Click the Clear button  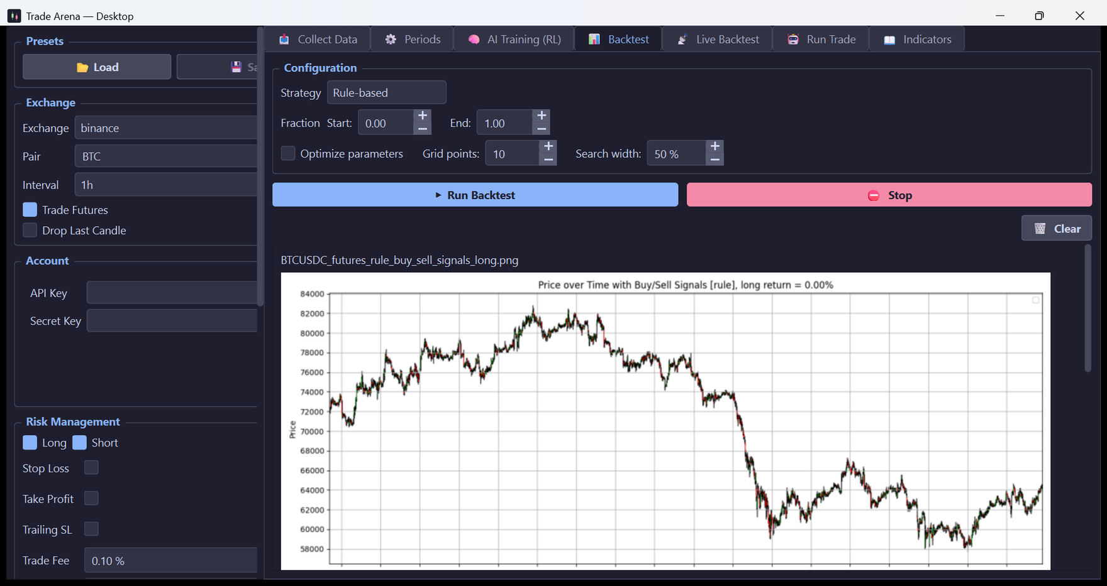point(1057,229)
